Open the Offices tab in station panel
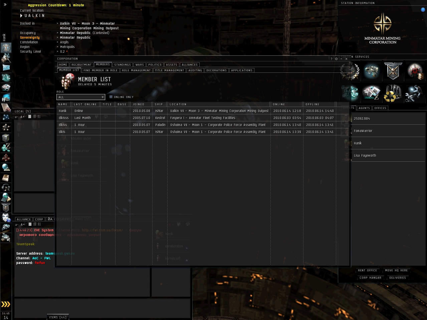 pyautogui.click(x=380, y=108)
